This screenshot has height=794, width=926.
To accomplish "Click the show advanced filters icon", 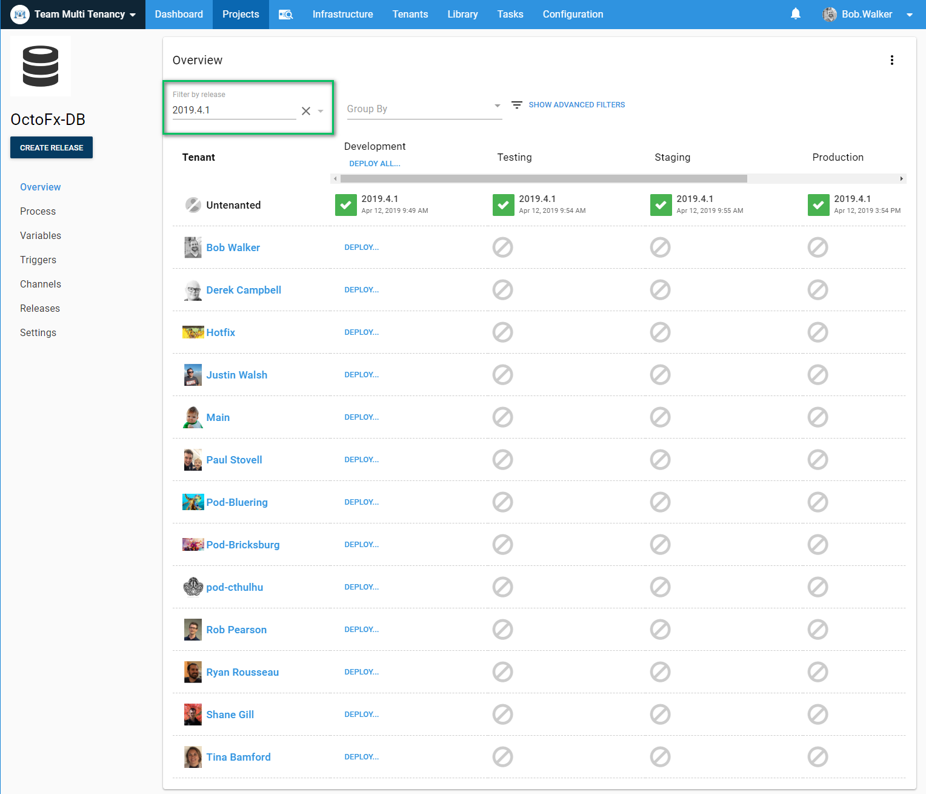I will [517, 105].
